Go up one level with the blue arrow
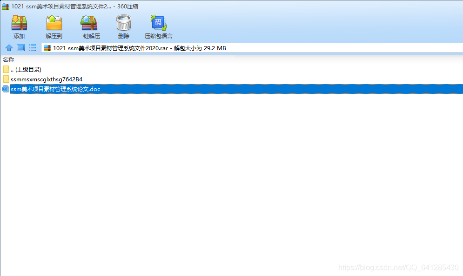 (9, 48)
